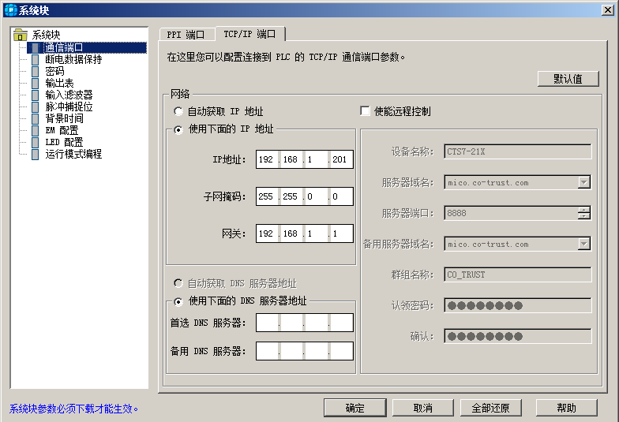Click the icon beside 密码
619x422 pixels.
click(x=35, y=71)
